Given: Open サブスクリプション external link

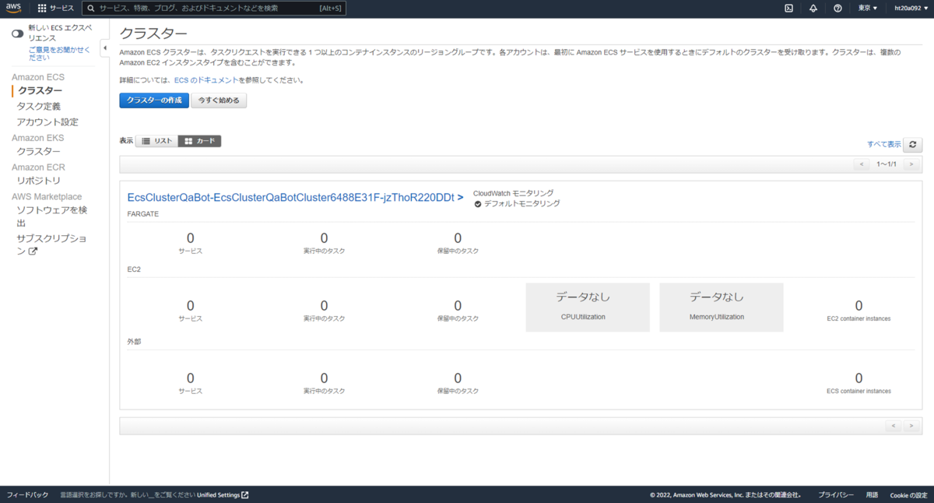Looking at the screenshot, I should (52, 245).
